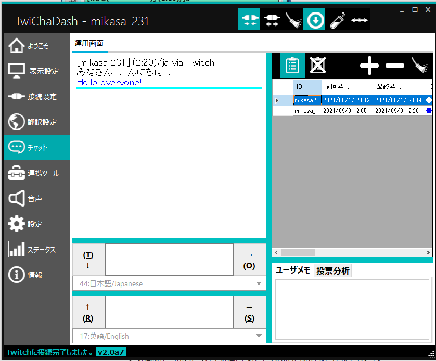Click the disconnect plug icon in title toolbar
Image resolution: width=436 pixels, height=361 pixels.
click(x=272, y=19)
